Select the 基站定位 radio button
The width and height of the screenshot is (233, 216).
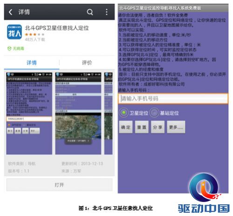154,112
